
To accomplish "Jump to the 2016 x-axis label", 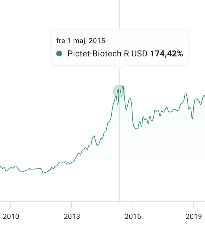I will point(133,216).
